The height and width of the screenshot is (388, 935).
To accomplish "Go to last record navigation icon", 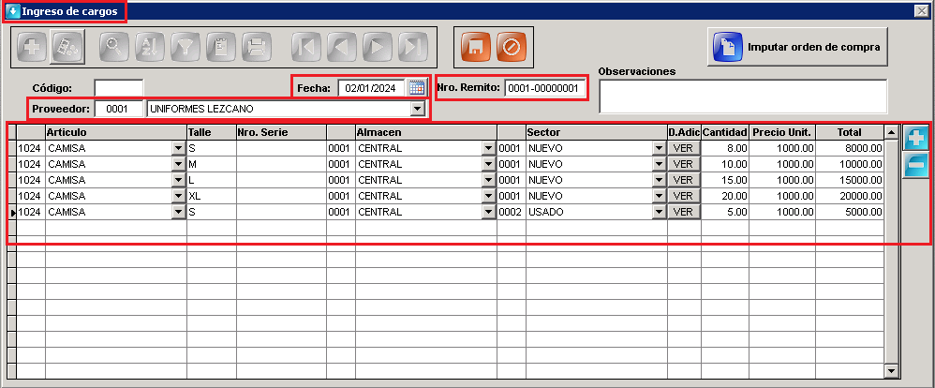I will pyautogui.click(x=414, y=47).
